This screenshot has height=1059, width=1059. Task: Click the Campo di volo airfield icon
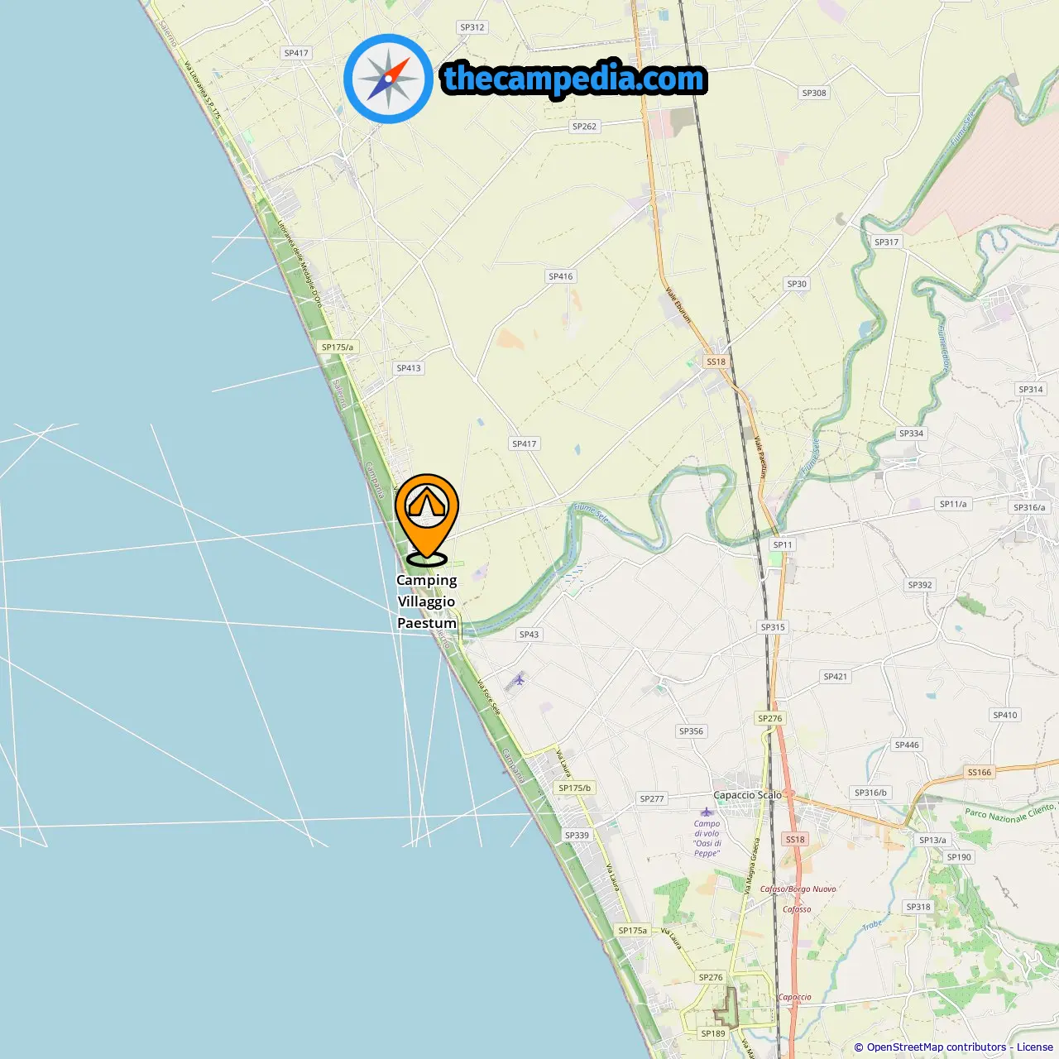tap(707, 812)
